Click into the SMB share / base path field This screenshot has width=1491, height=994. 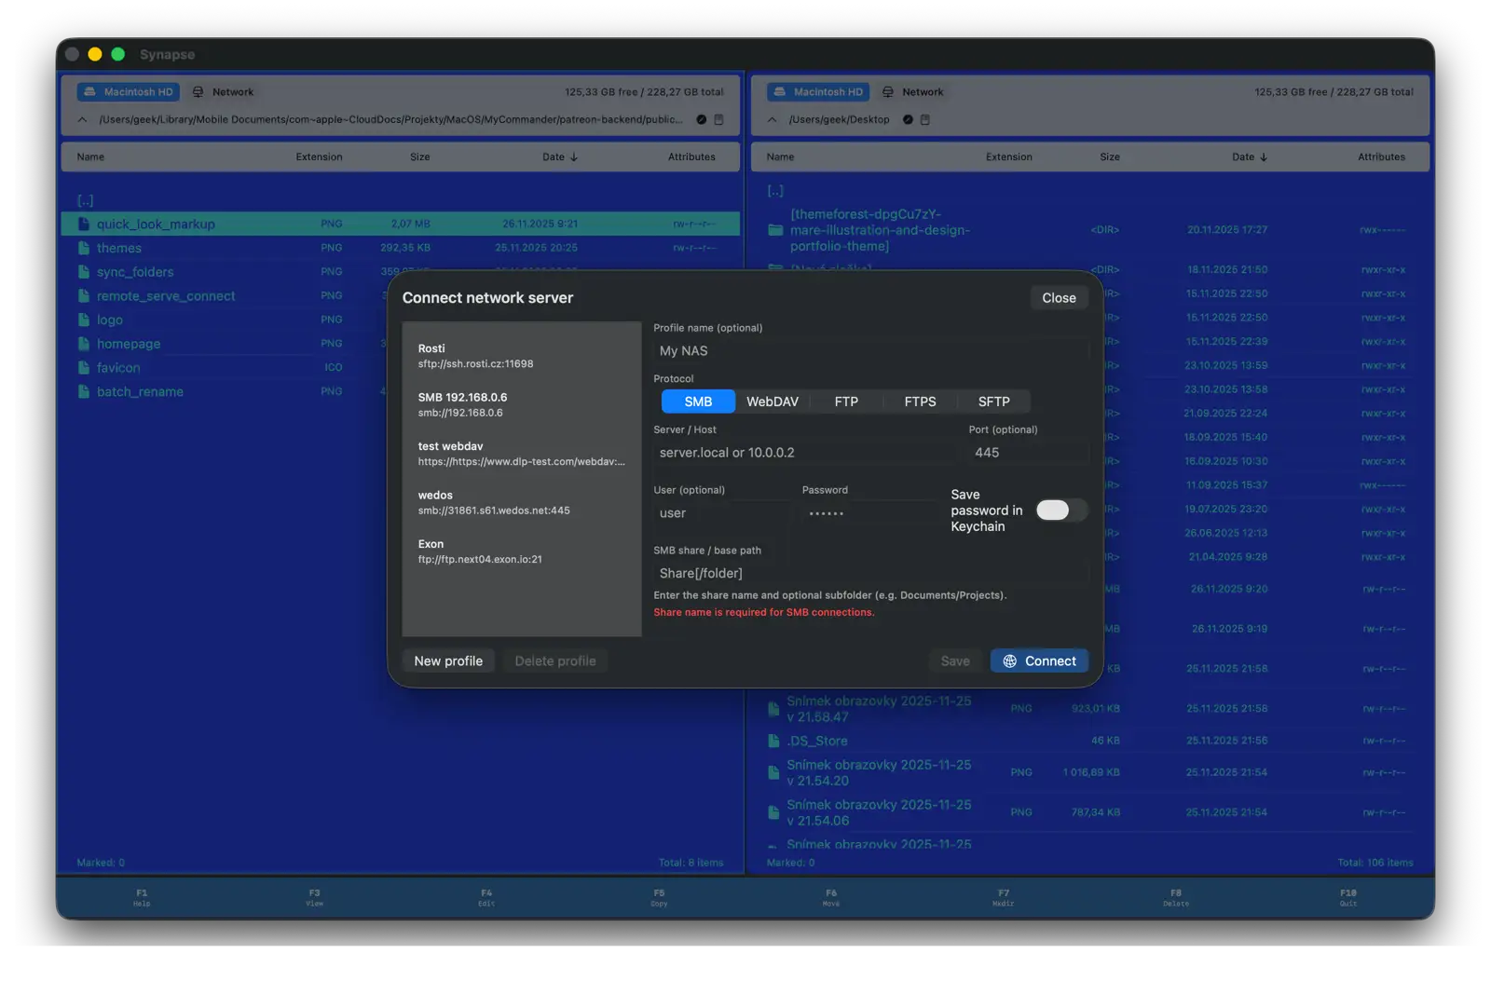click(x=870, y=574)
